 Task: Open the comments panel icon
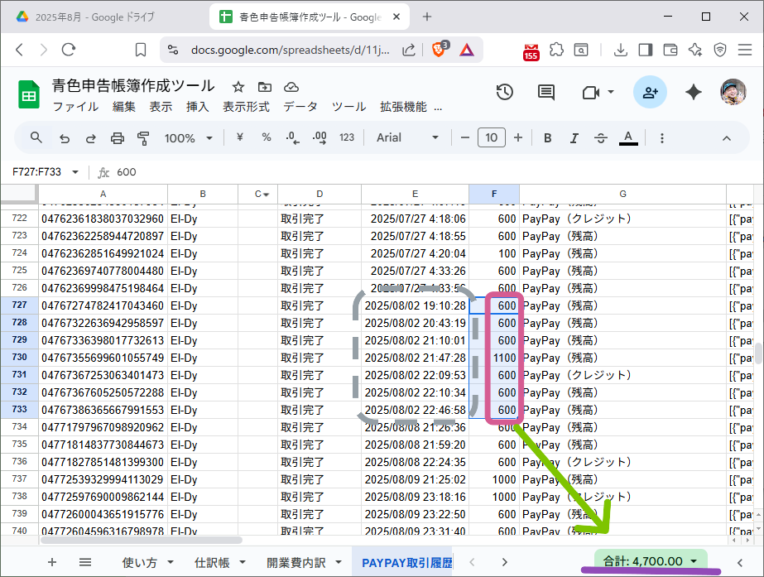[x=546, y=92]
